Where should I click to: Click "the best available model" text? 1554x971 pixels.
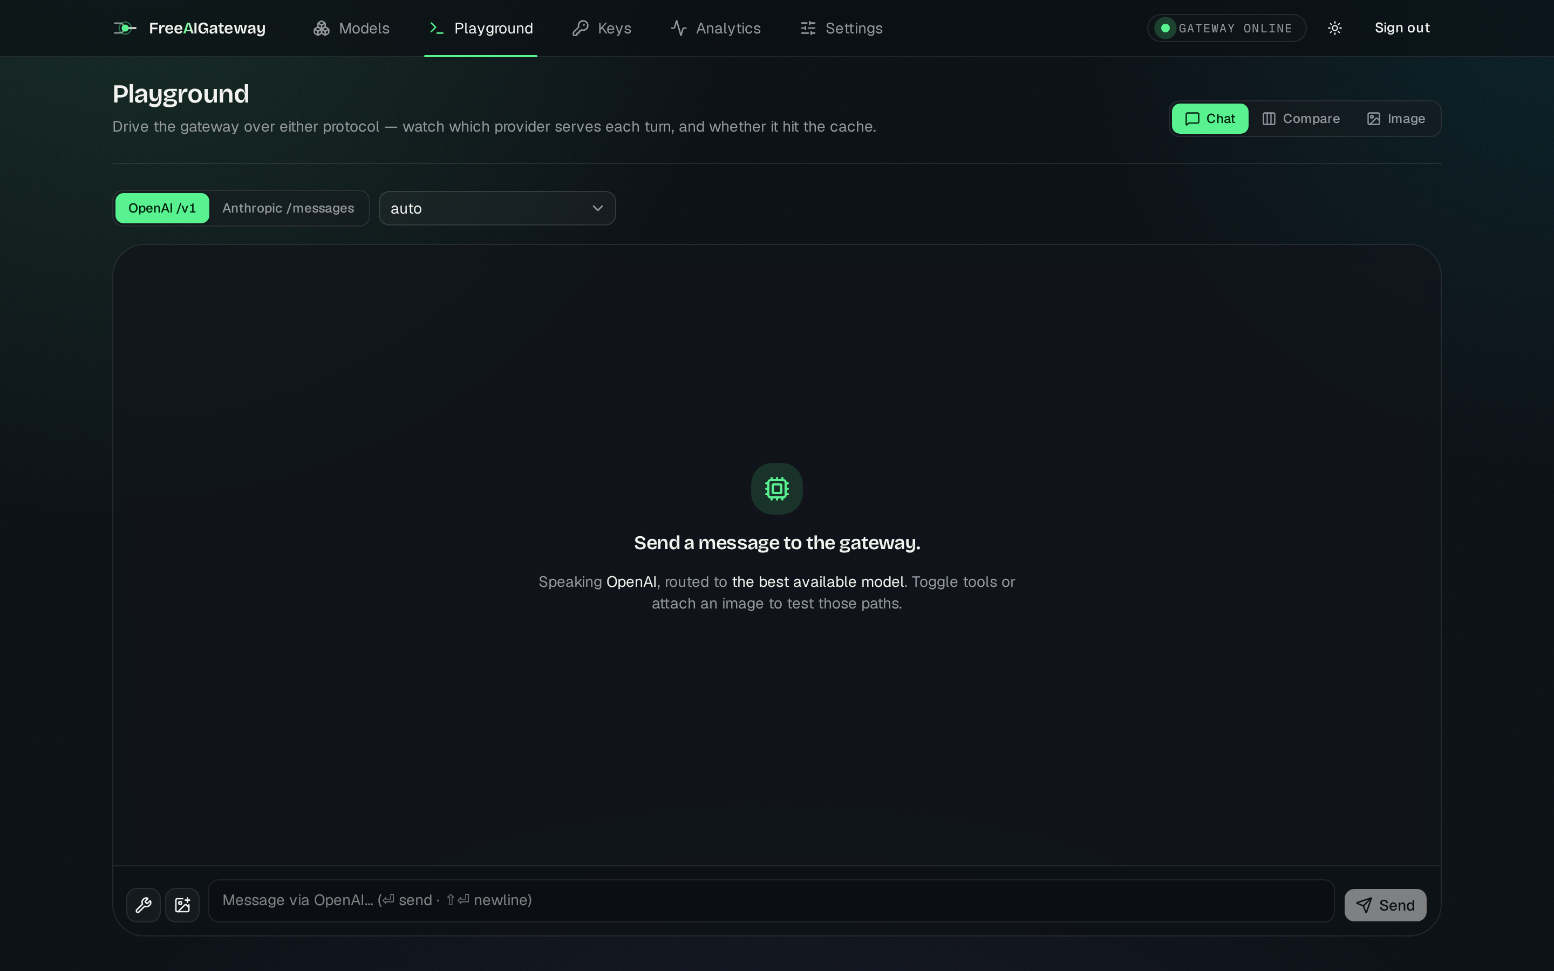coord(818,582)
